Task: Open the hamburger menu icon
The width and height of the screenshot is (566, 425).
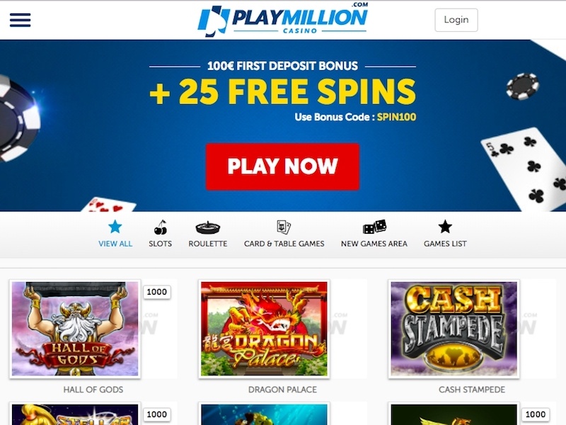Action: click(x=21, y=20)
